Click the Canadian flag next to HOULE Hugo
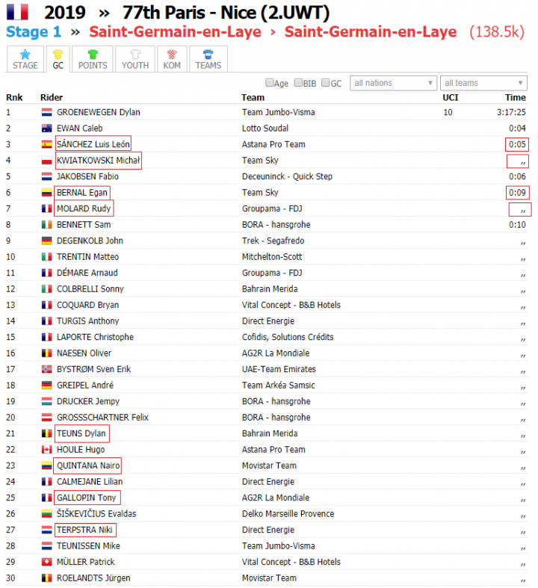538x588 pixels. [46, 450]
